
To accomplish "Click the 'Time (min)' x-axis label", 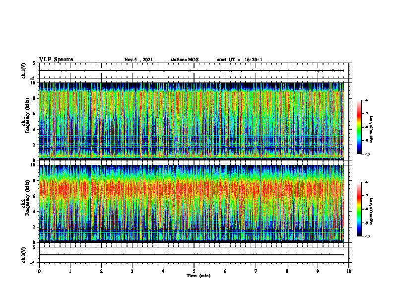I will (198, 276).
